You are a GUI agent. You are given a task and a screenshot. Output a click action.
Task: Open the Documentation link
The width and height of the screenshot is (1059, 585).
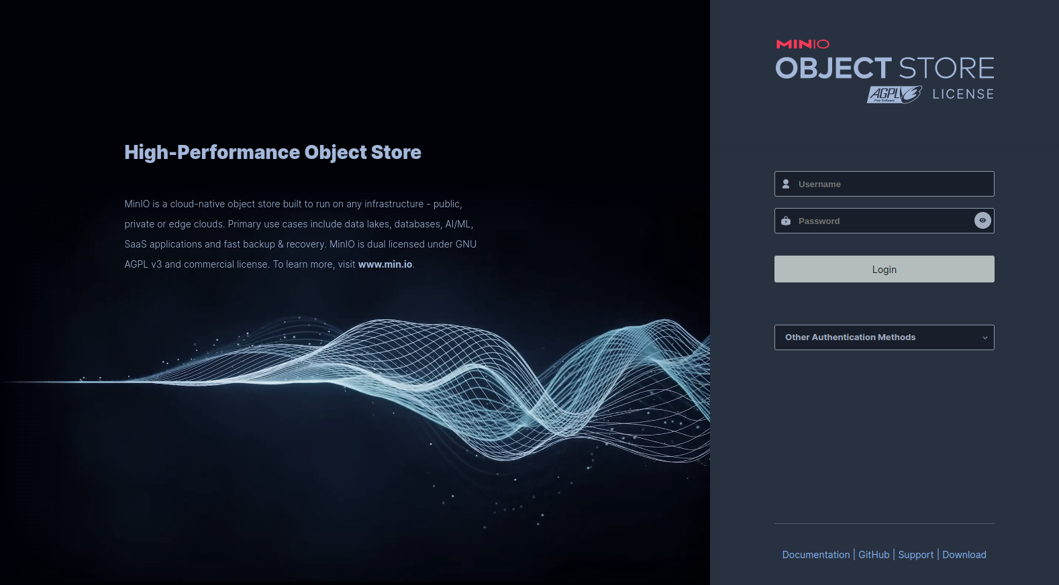click(x=815, y=555)
